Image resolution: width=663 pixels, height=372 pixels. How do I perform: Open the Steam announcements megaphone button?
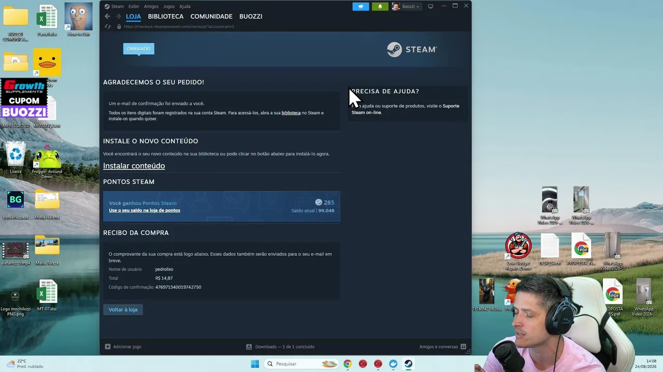tap(361, 6)
